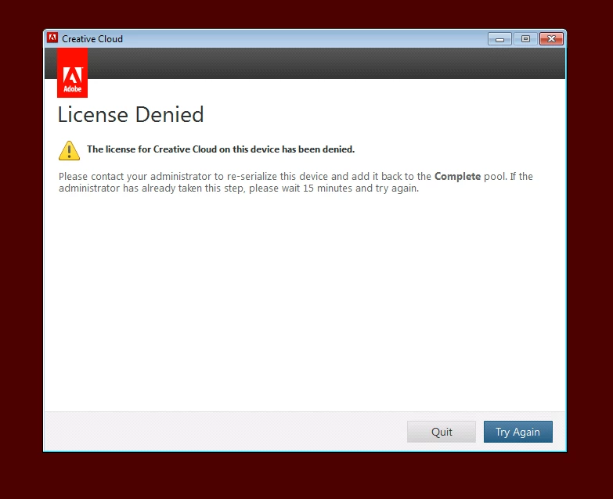
Task: Click the Creative Cloud title bar icon
Action: (52, 38)
